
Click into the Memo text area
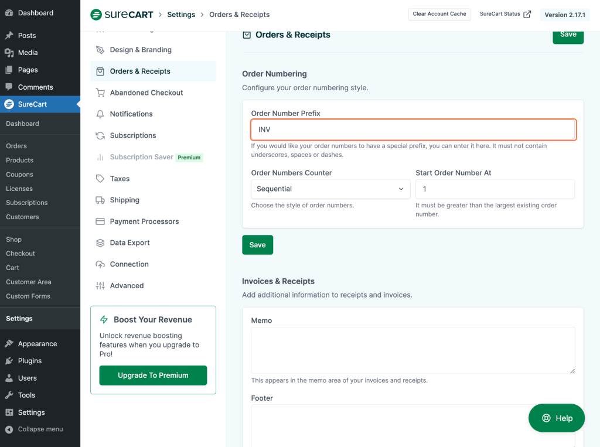[412, 350]
